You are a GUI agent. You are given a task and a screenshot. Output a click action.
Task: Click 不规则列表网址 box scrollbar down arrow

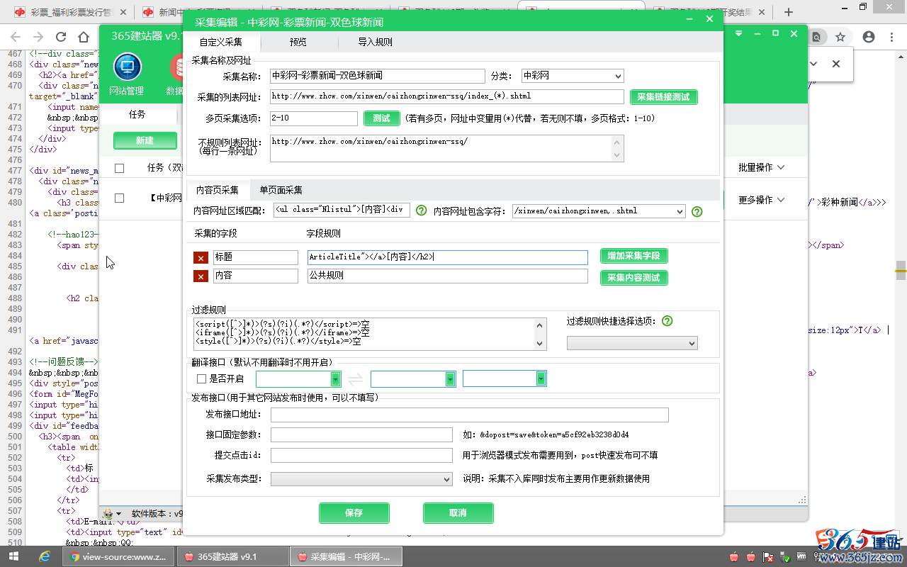[x=617, y=156]
